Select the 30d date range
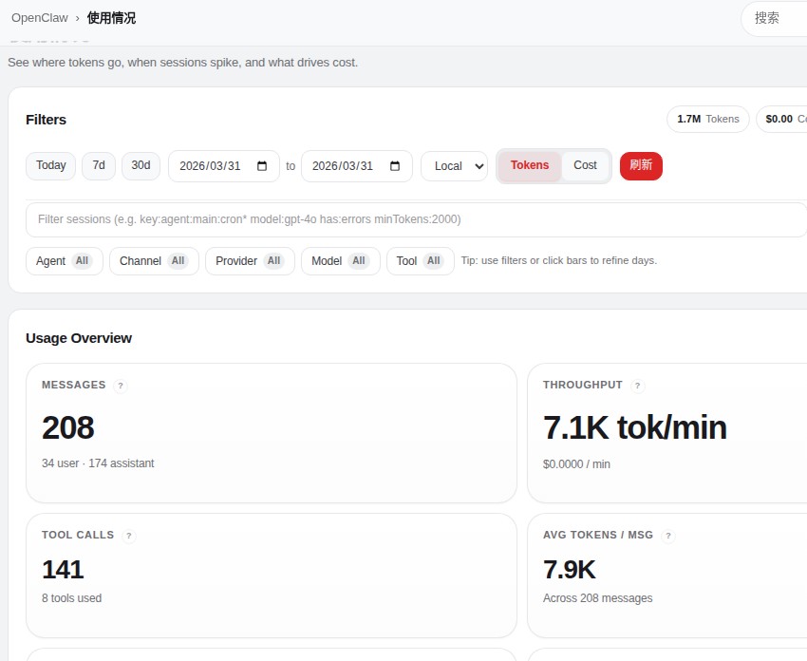 (x=141, y=166)
